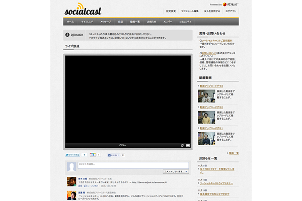The height and width of the screenshot is (201, 302).
Task: Go to the コミュニティ tab
Action: point(185,22)
